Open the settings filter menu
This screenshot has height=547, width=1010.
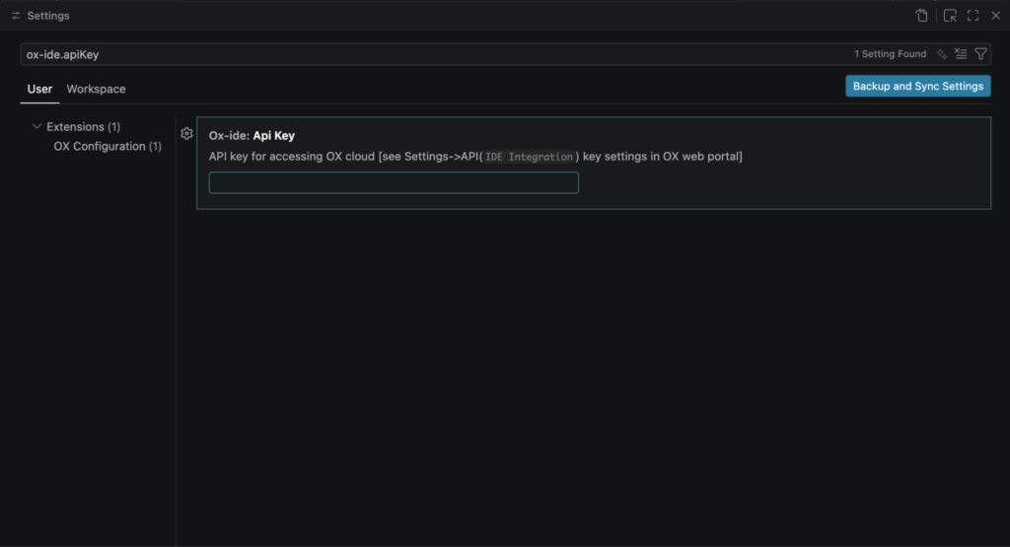coord(980,54)
